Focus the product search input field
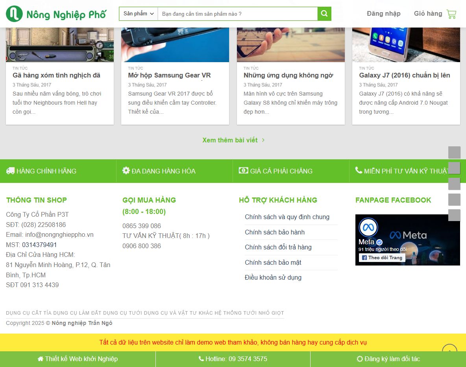This screenshot has height=367, width=466. pos(237,14)
